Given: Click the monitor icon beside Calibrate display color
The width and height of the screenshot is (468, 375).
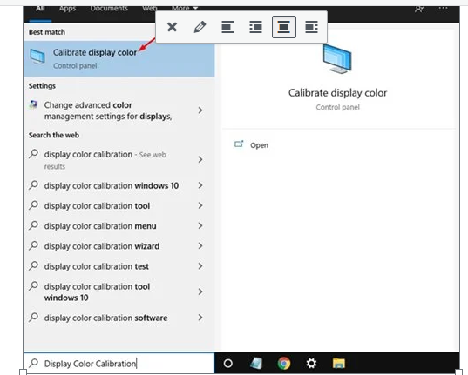Looking at the screenshot, I should pyautogui.click(x=37, y=57).
